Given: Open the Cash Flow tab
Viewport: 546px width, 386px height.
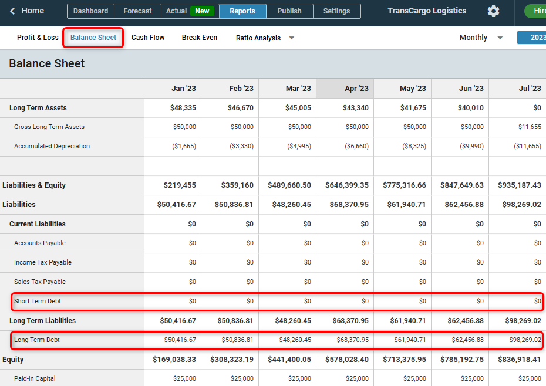Looking at the screenshot, I should pos(148,38).
